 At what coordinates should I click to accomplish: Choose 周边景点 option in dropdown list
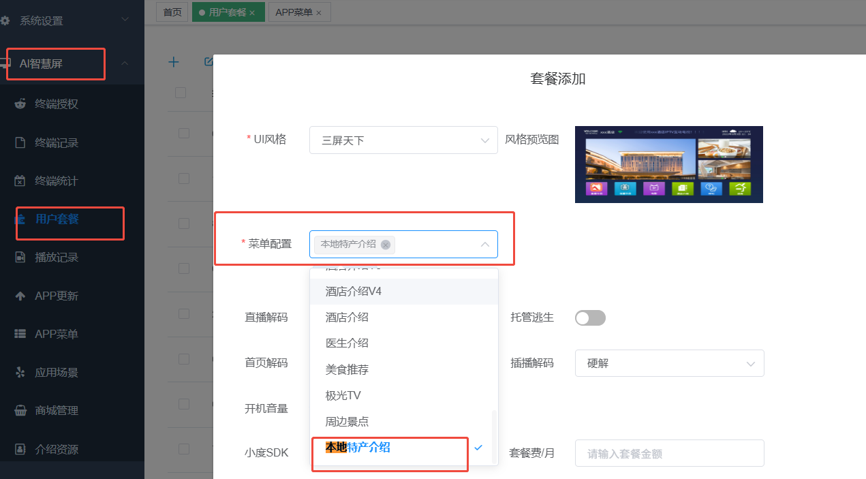pyautogui.click(x=347, y=422)
